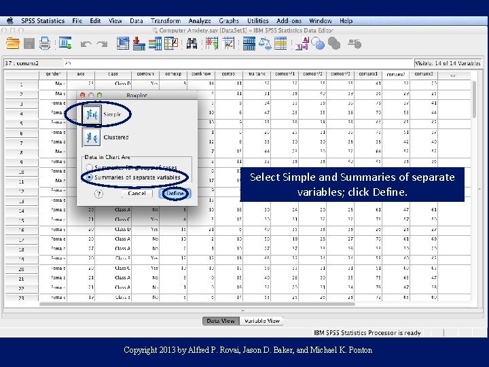
Task: Open the Data menu
Action: tap(137, 21)
